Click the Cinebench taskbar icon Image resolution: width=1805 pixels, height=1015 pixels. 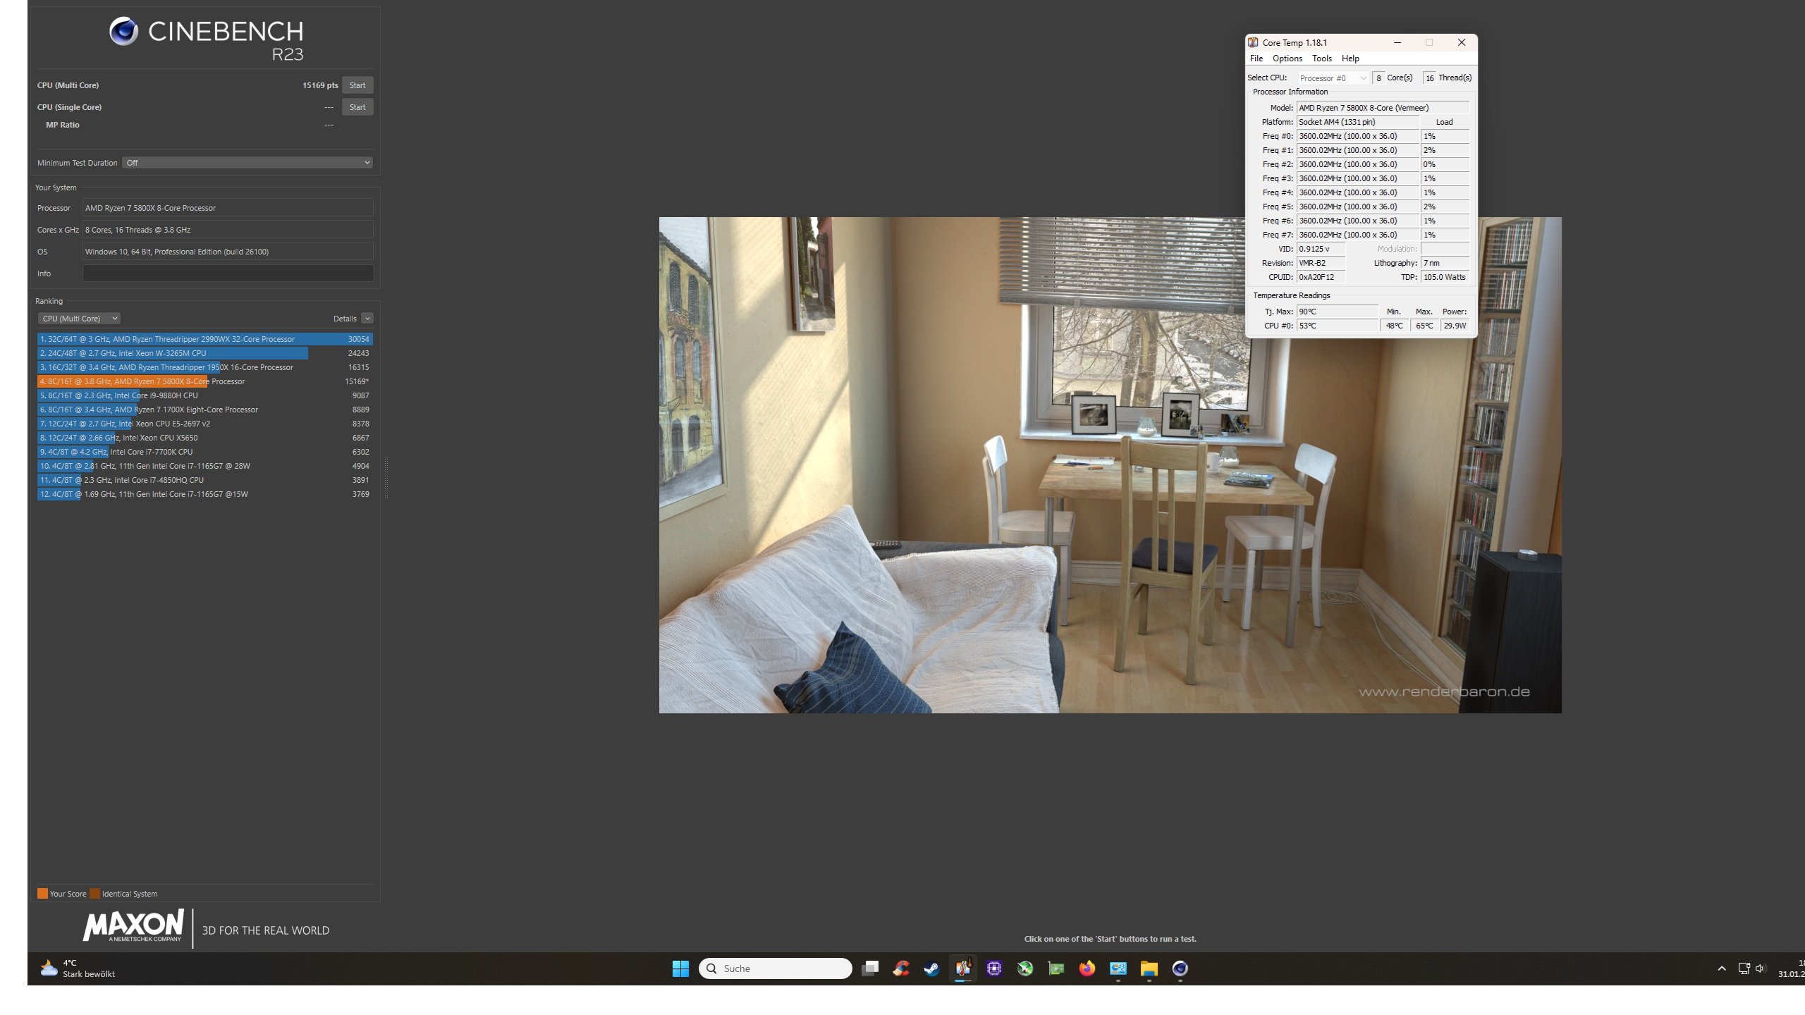point(1180,968)
